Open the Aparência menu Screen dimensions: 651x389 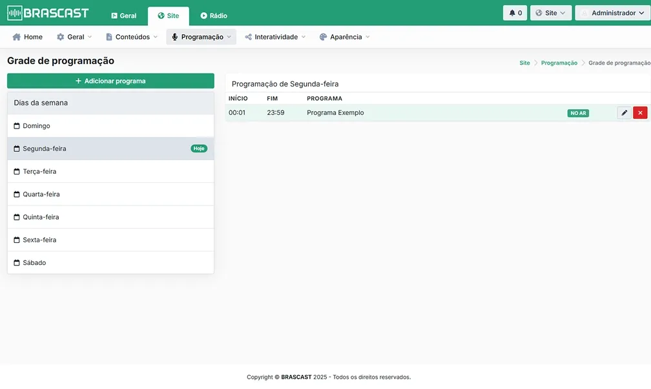click(345, 37)
